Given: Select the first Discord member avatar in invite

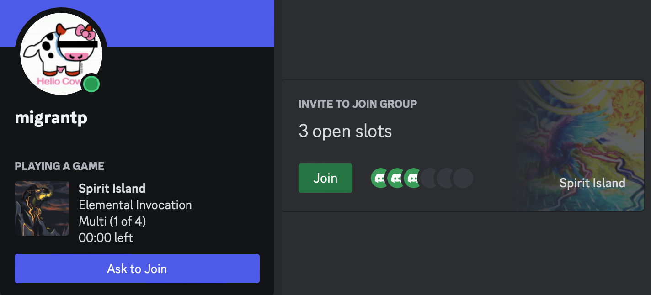Looking at the screenshot, I should point(380,178).
